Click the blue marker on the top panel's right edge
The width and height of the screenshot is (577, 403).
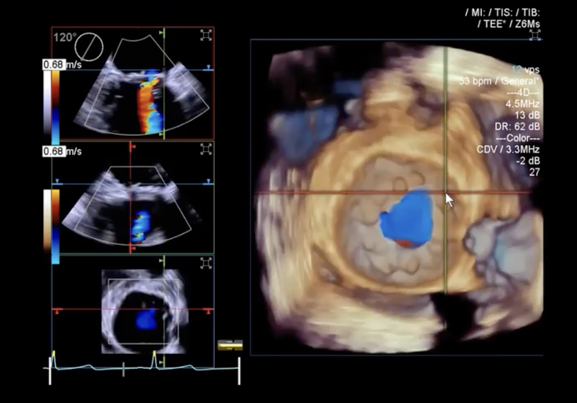[209, 67]
